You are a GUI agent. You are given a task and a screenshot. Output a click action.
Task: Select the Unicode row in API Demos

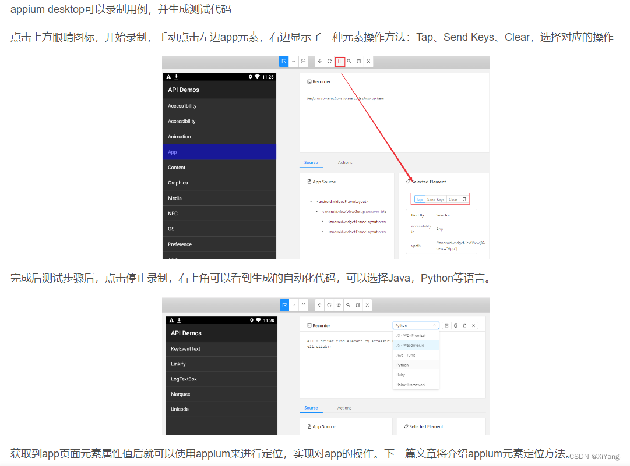tap(221, 409)
